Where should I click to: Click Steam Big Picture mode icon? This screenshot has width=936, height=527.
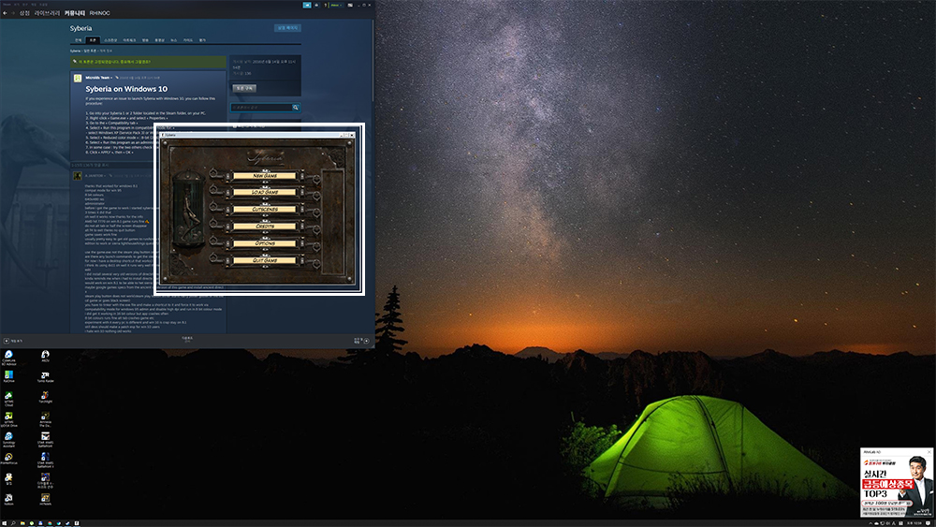tap(350, 5)
